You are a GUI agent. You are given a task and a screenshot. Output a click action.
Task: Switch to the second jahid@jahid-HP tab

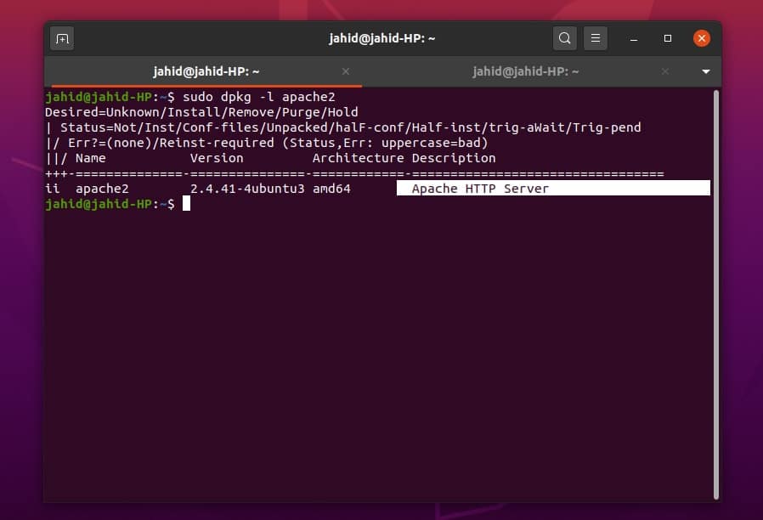526,71
